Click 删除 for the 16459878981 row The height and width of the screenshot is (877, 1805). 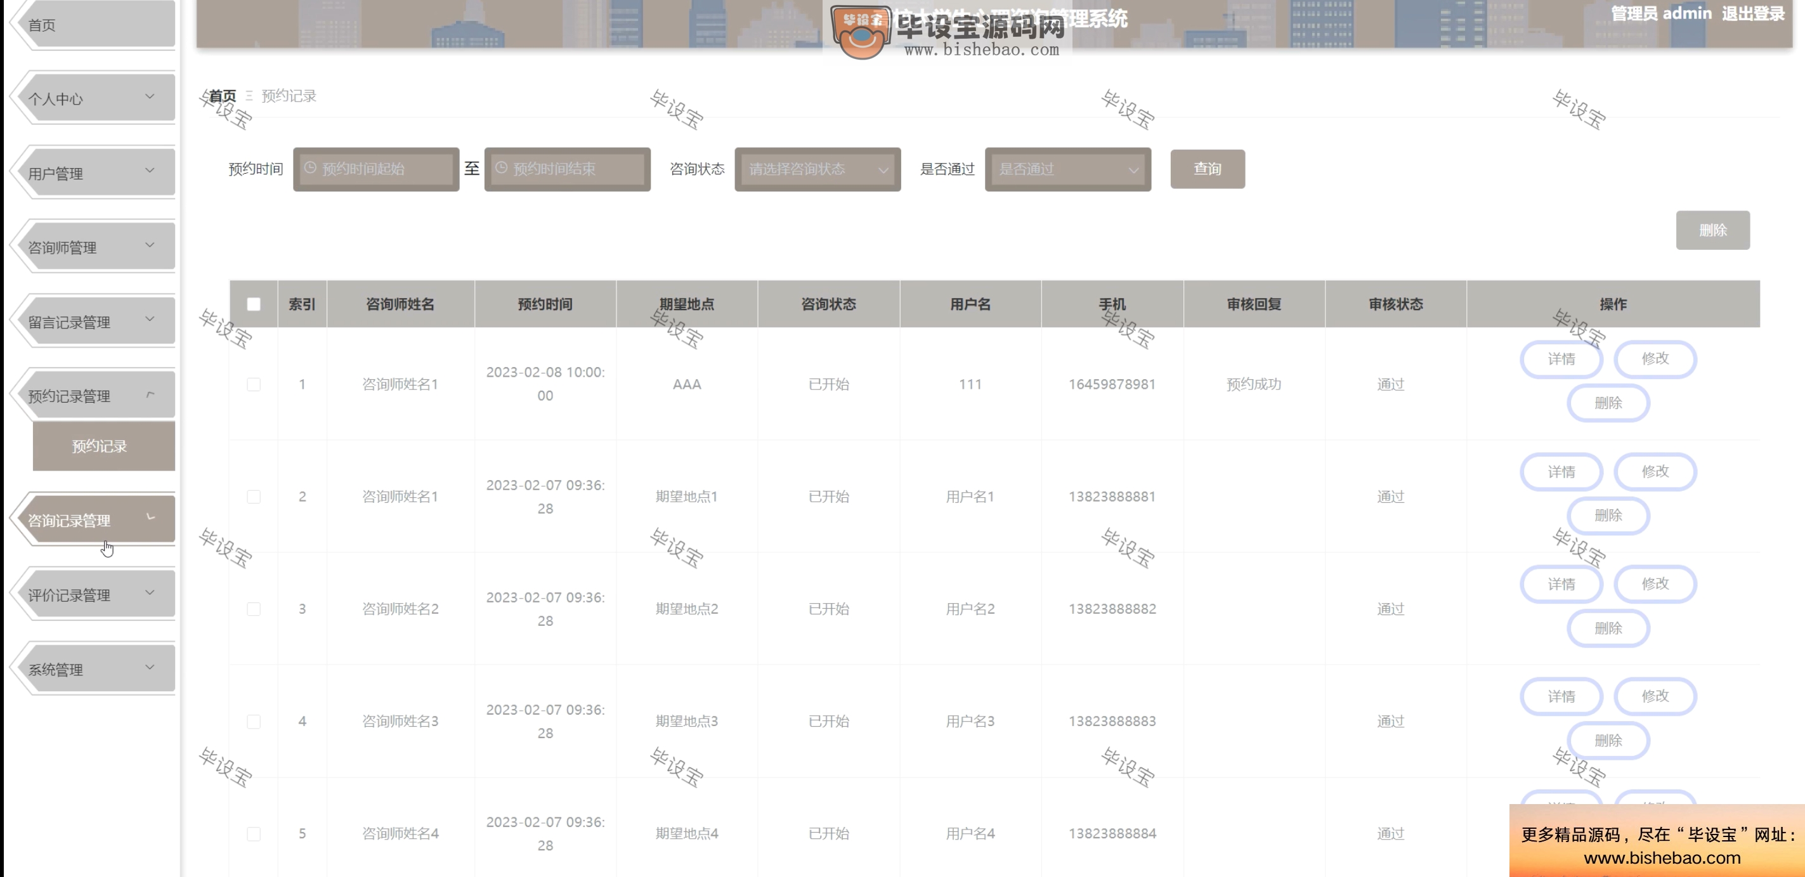click(1608, 403)
